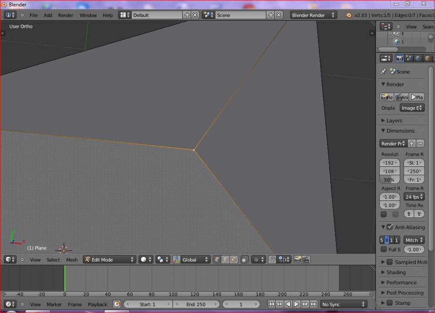
Task: Delete the Default screen layout
Action: [195, 15]
